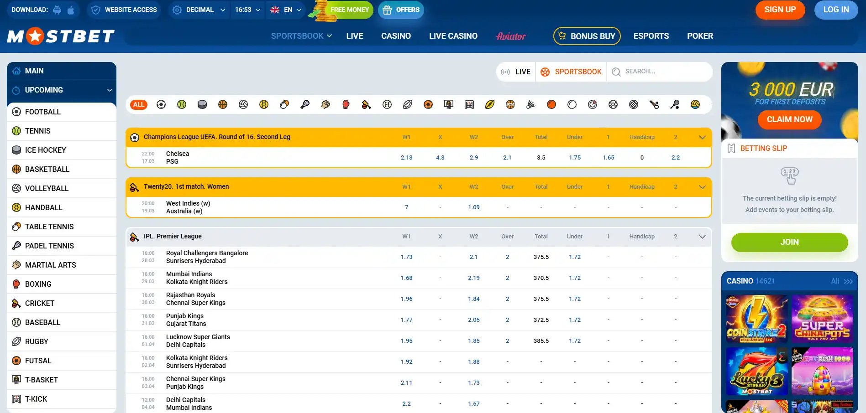Filter events by tennis ball icon in strip
The width and height of the screenshot is (866, 413).
182,104
